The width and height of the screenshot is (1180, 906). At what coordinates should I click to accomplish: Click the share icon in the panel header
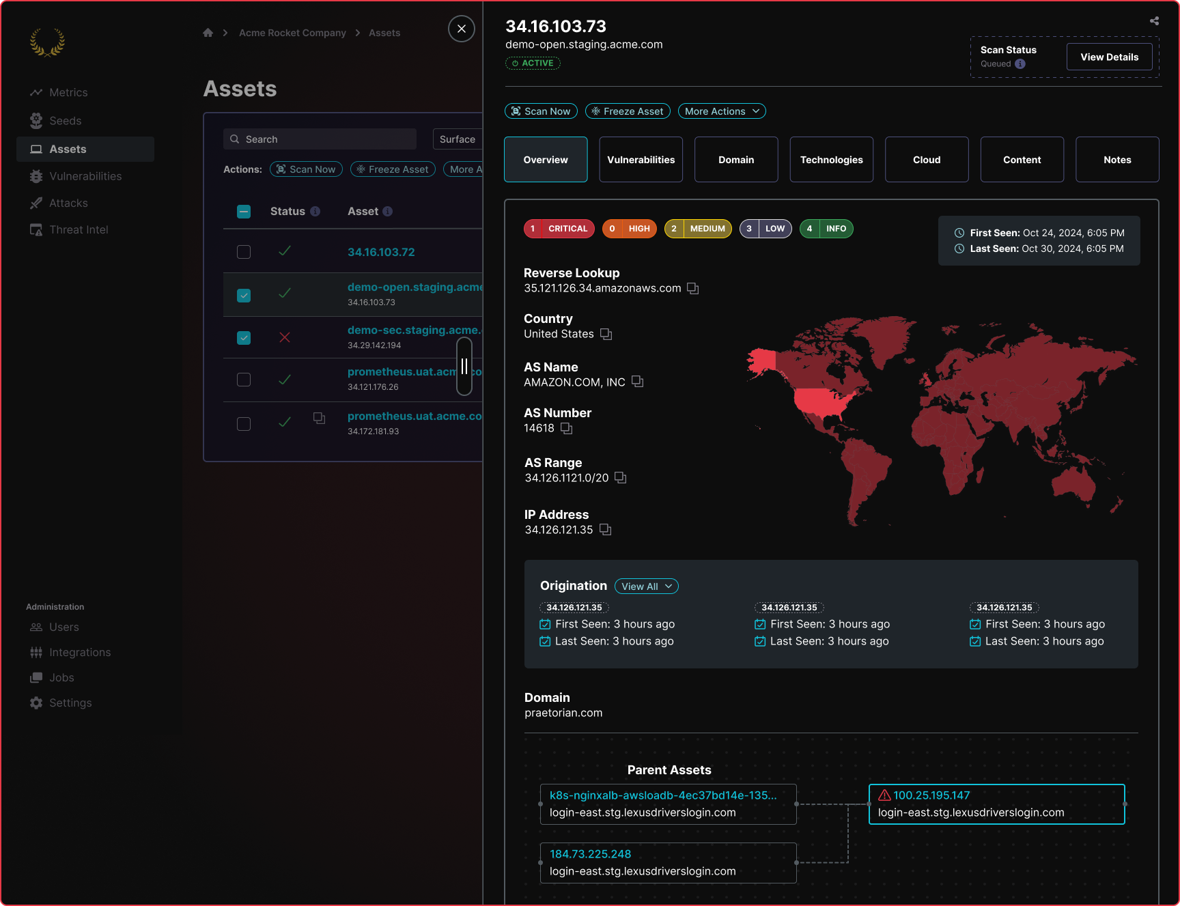(x=1154, y=21)
